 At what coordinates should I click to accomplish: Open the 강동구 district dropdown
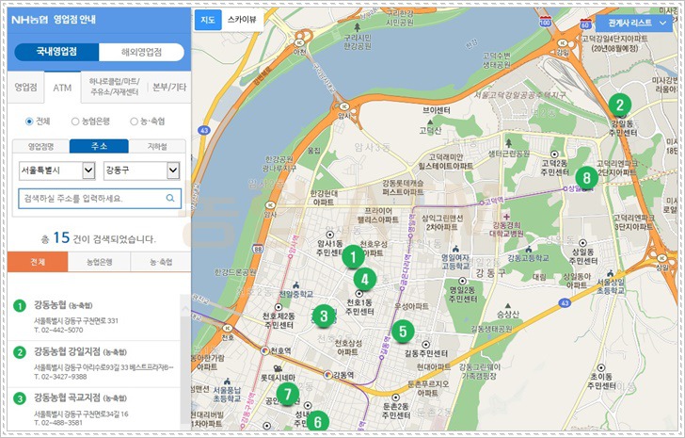141,170
